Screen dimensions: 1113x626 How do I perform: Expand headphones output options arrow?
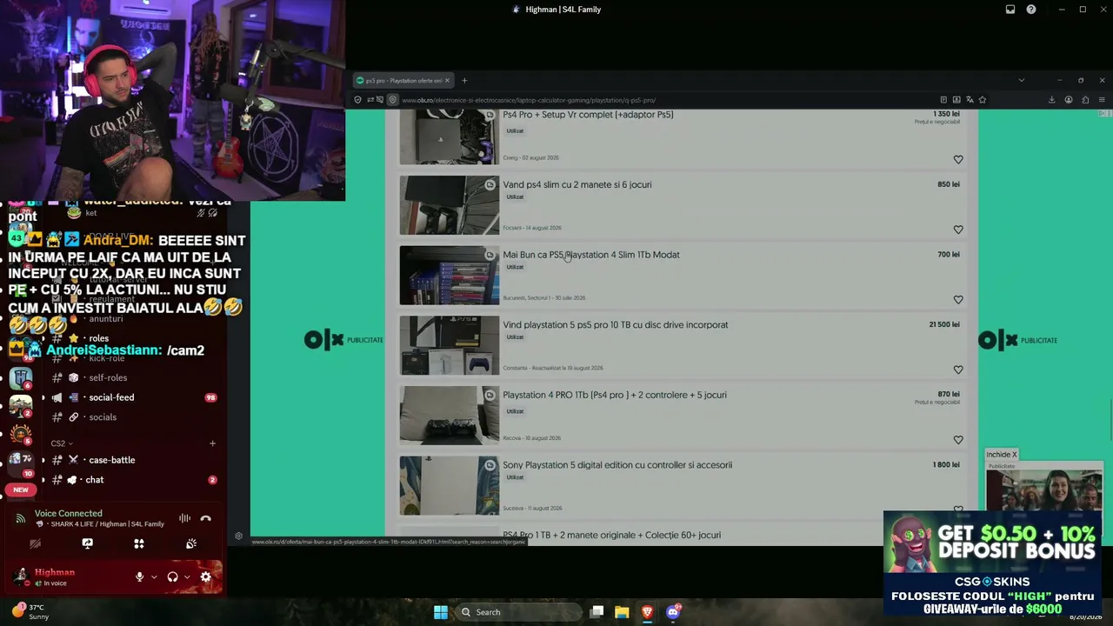[x=187, y=577]
